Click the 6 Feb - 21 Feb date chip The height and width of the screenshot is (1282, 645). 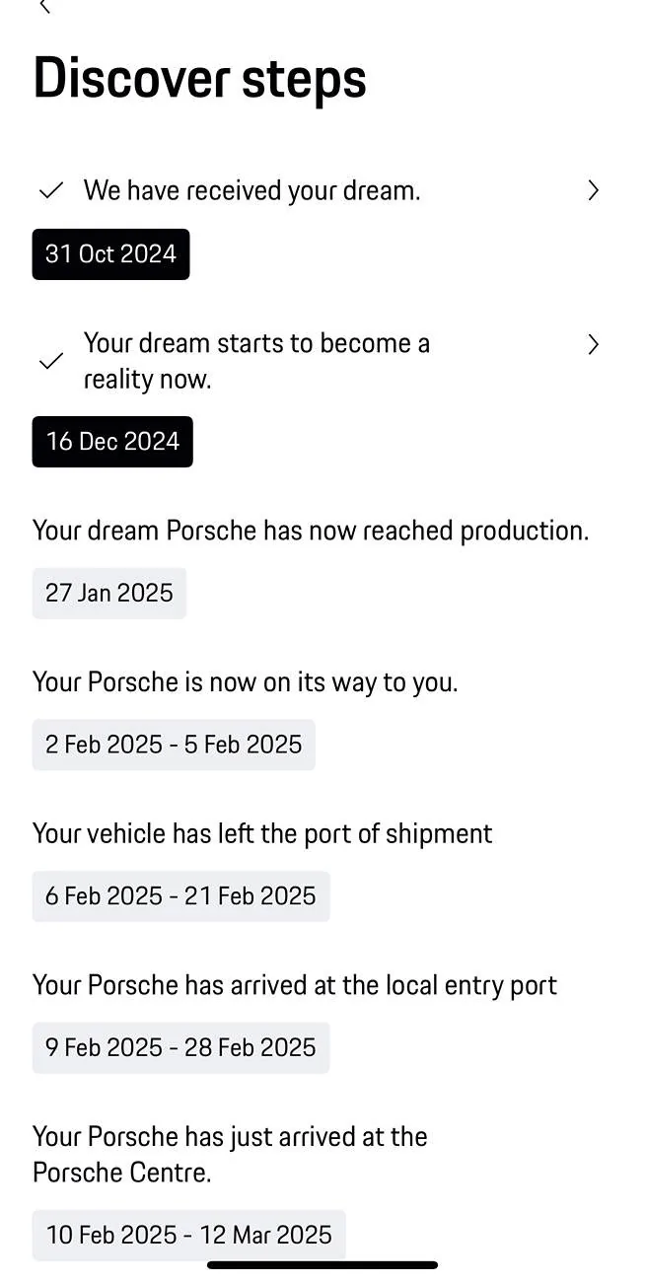click(180, 895)
